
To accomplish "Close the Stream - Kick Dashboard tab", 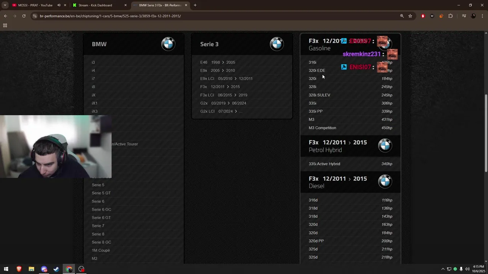I will coord(125,5).
